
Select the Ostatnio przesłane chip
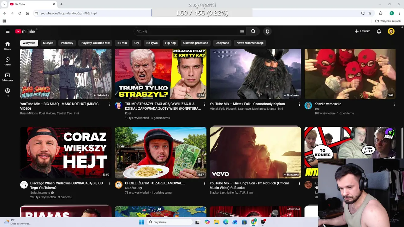click(196, 43)
